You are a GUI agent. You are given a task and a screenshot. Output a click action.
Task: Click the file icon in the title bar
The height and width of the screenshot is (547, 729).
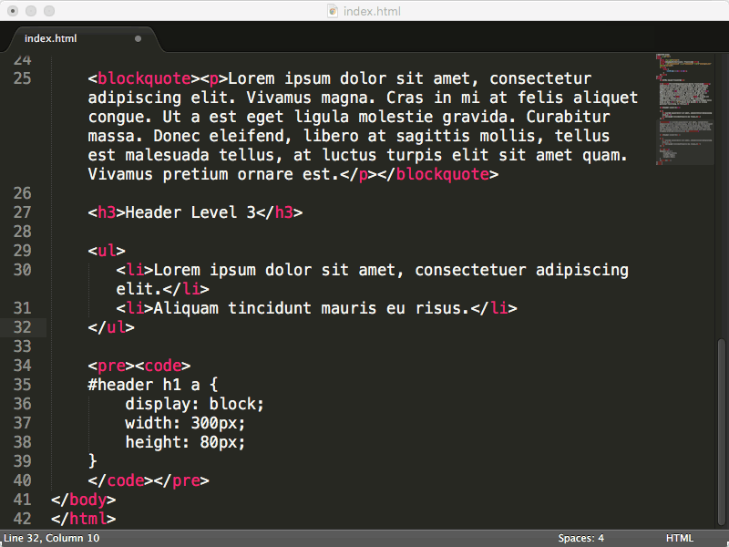pyautogui.click(x=334, y=11)
